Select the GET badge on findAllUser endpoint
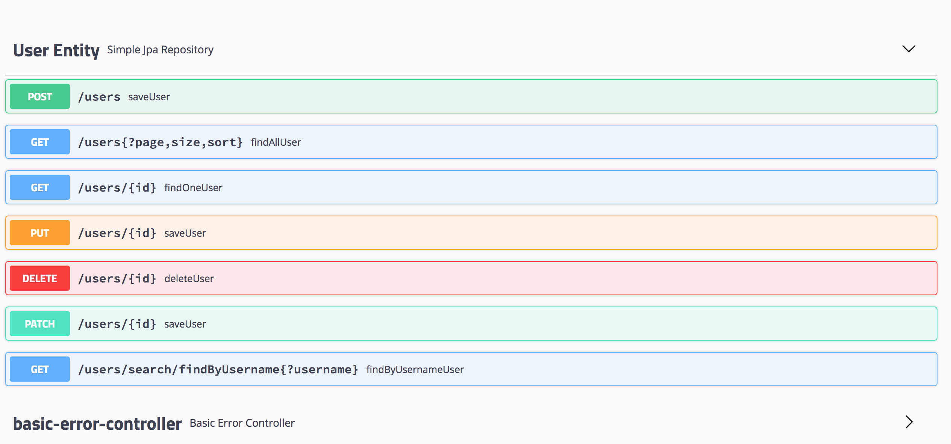951x444 pixels. click(39, 142)
